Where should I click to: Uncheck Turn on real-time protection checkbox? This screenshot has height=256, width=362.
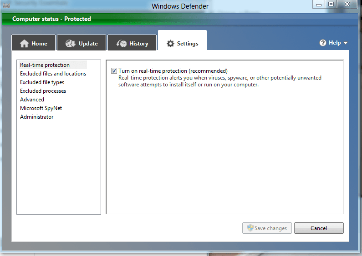tap(114, 71)
